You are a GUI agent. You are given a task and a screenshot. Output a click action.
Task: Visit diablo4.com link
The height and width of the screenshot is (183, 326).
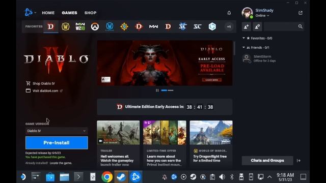pyautogui.click(x=44, y=90)
